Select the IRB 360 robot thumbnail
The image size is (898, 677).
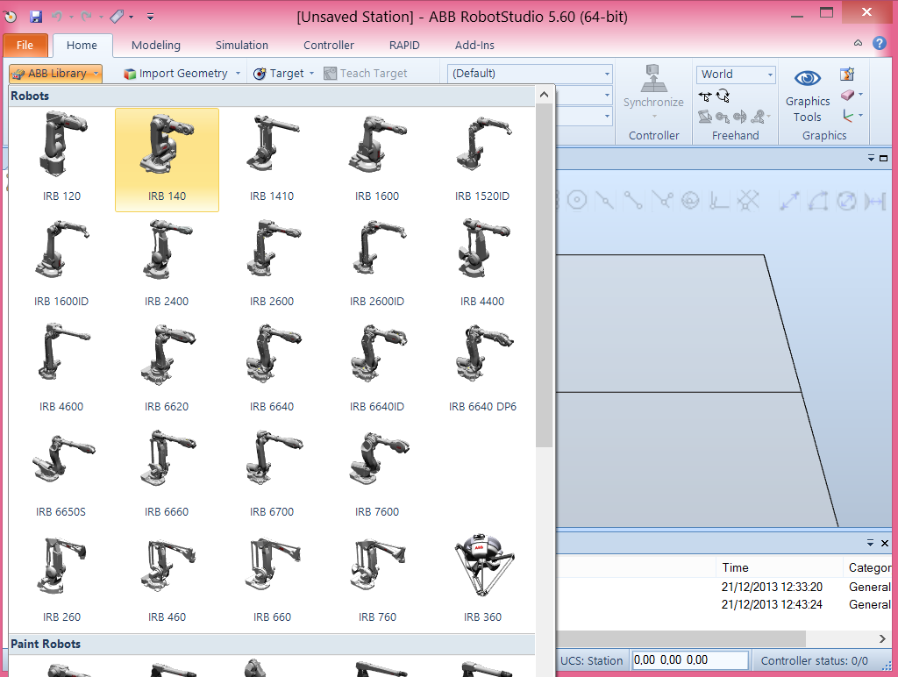click(x=481, y=566)
